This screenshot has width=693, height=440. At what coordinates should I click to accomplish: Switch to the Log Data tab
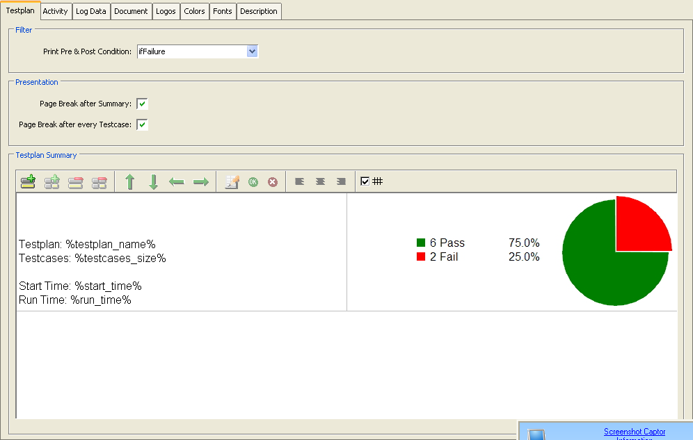click(x=92, y=11)
